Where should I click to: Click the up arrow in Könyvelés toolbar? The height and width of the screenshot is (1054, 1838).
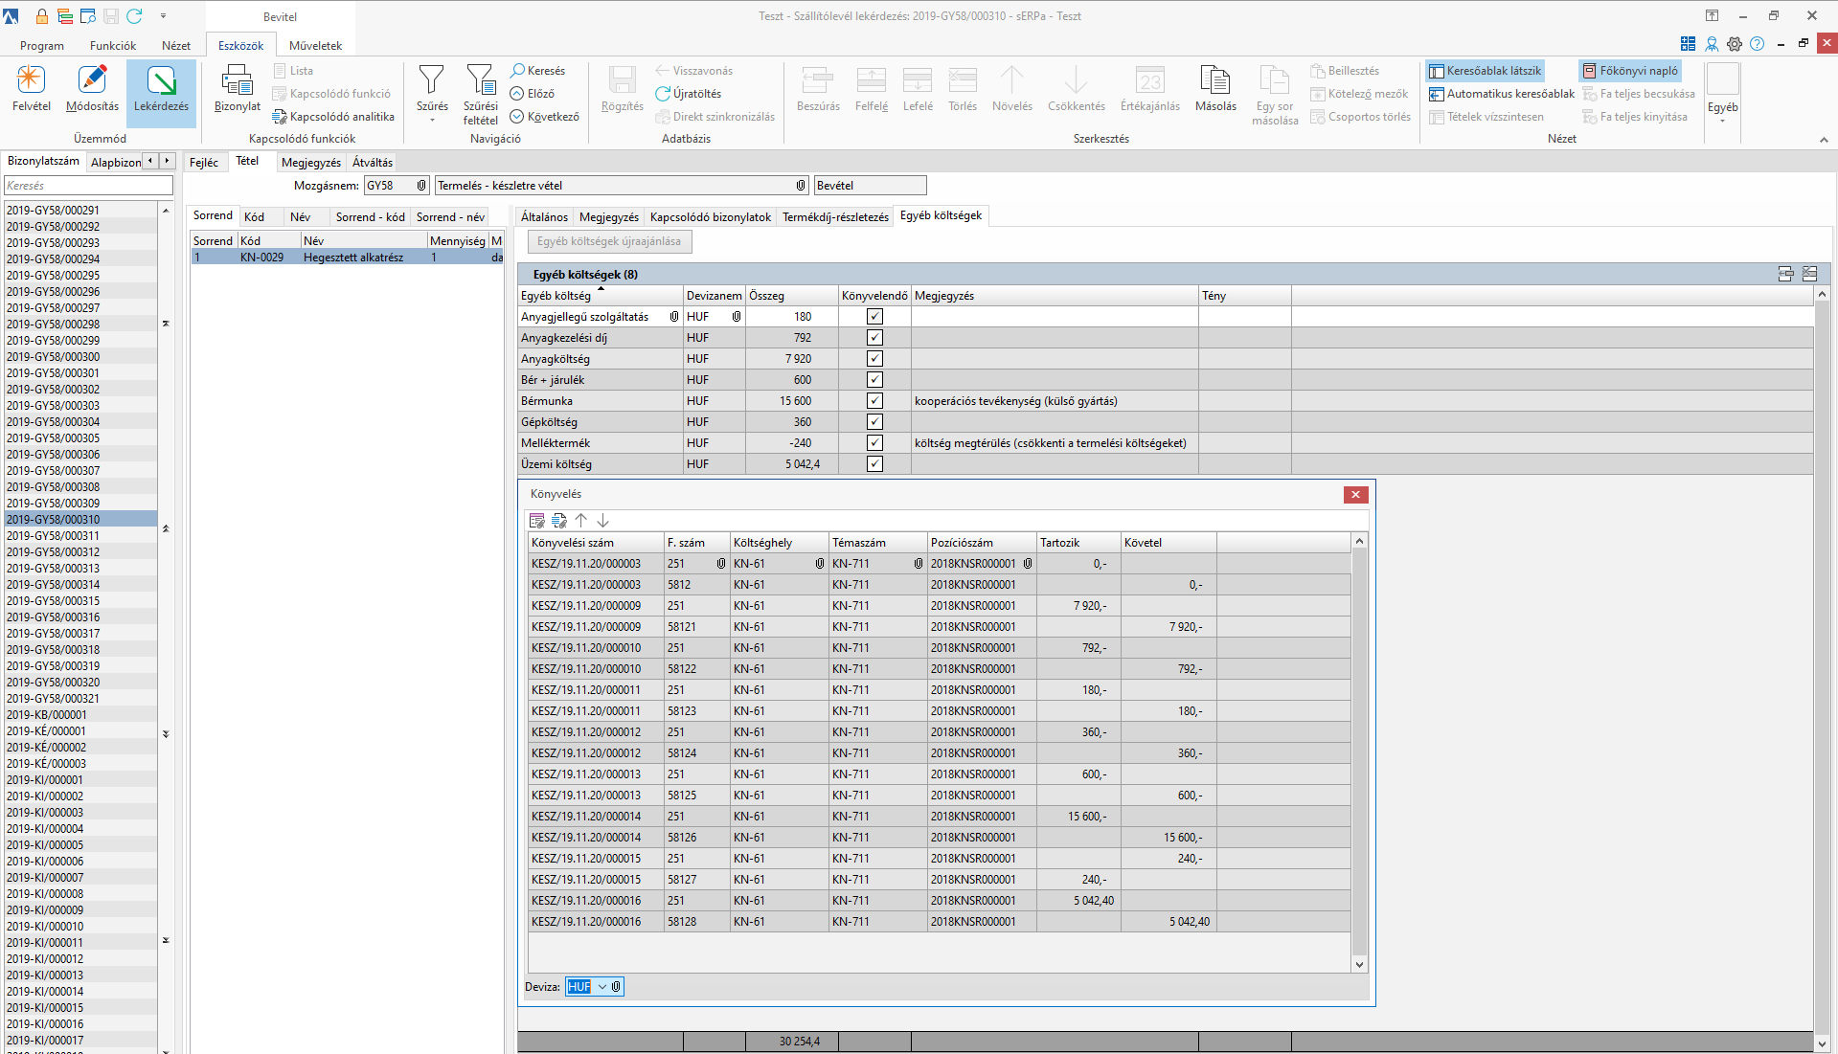(581, 521)
